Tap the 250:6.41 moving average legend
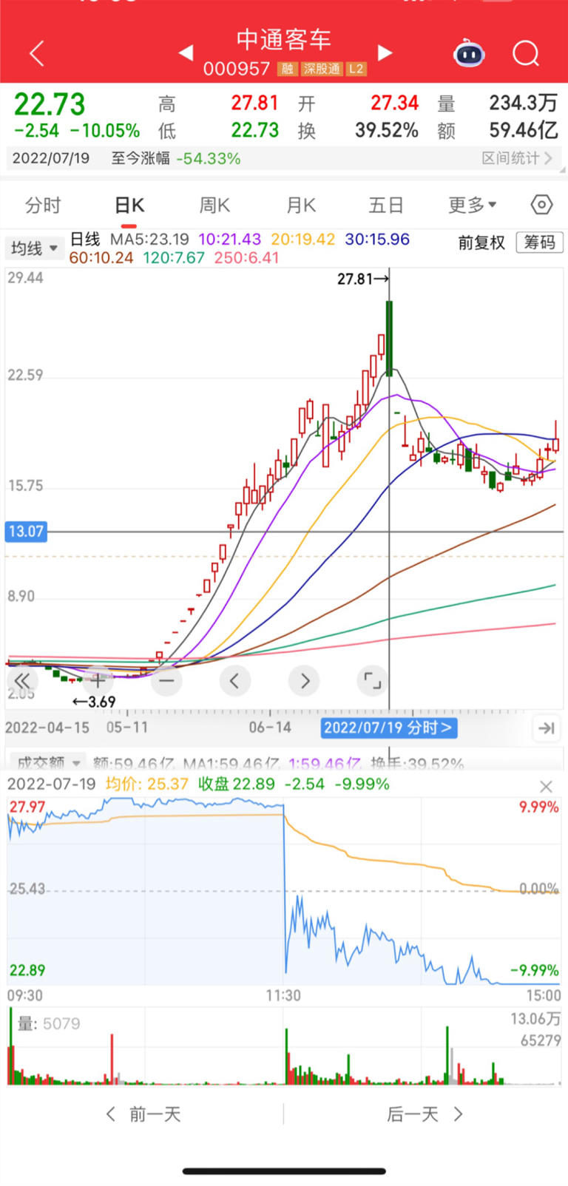Image resolution: width=568 pixels, height=1186 pixels. pyautogui.click(x=247, y=258)
